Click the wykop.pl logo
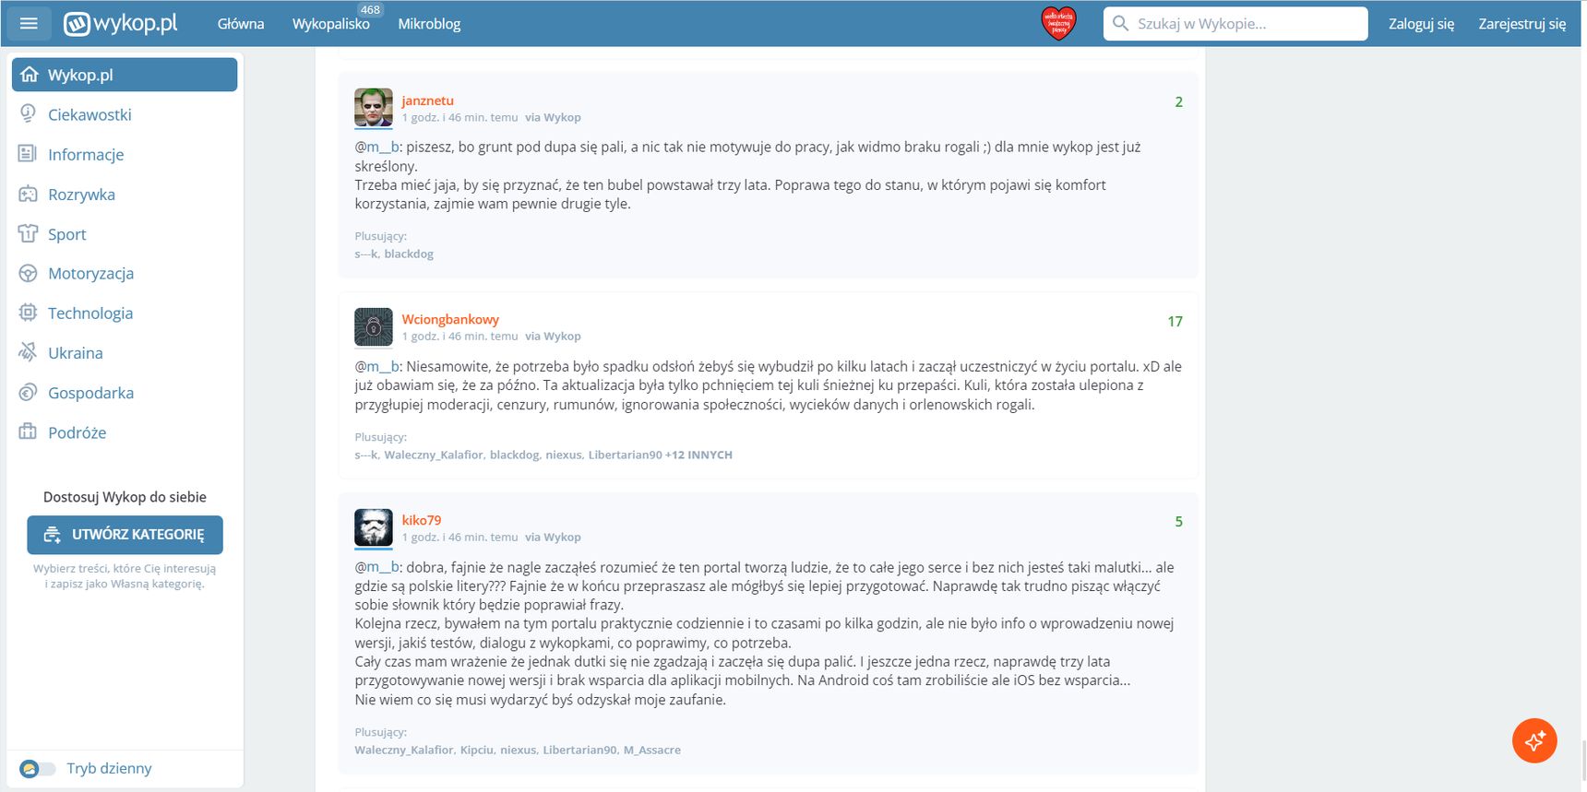Screen dimensions: 1587x792 click(120, 23)
